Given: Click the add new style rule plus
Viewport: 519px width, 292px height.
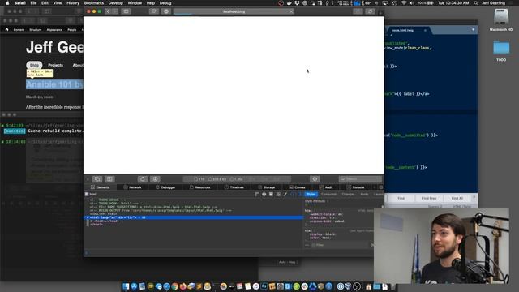Looking at the screenshot, I should tap(307, 245).
